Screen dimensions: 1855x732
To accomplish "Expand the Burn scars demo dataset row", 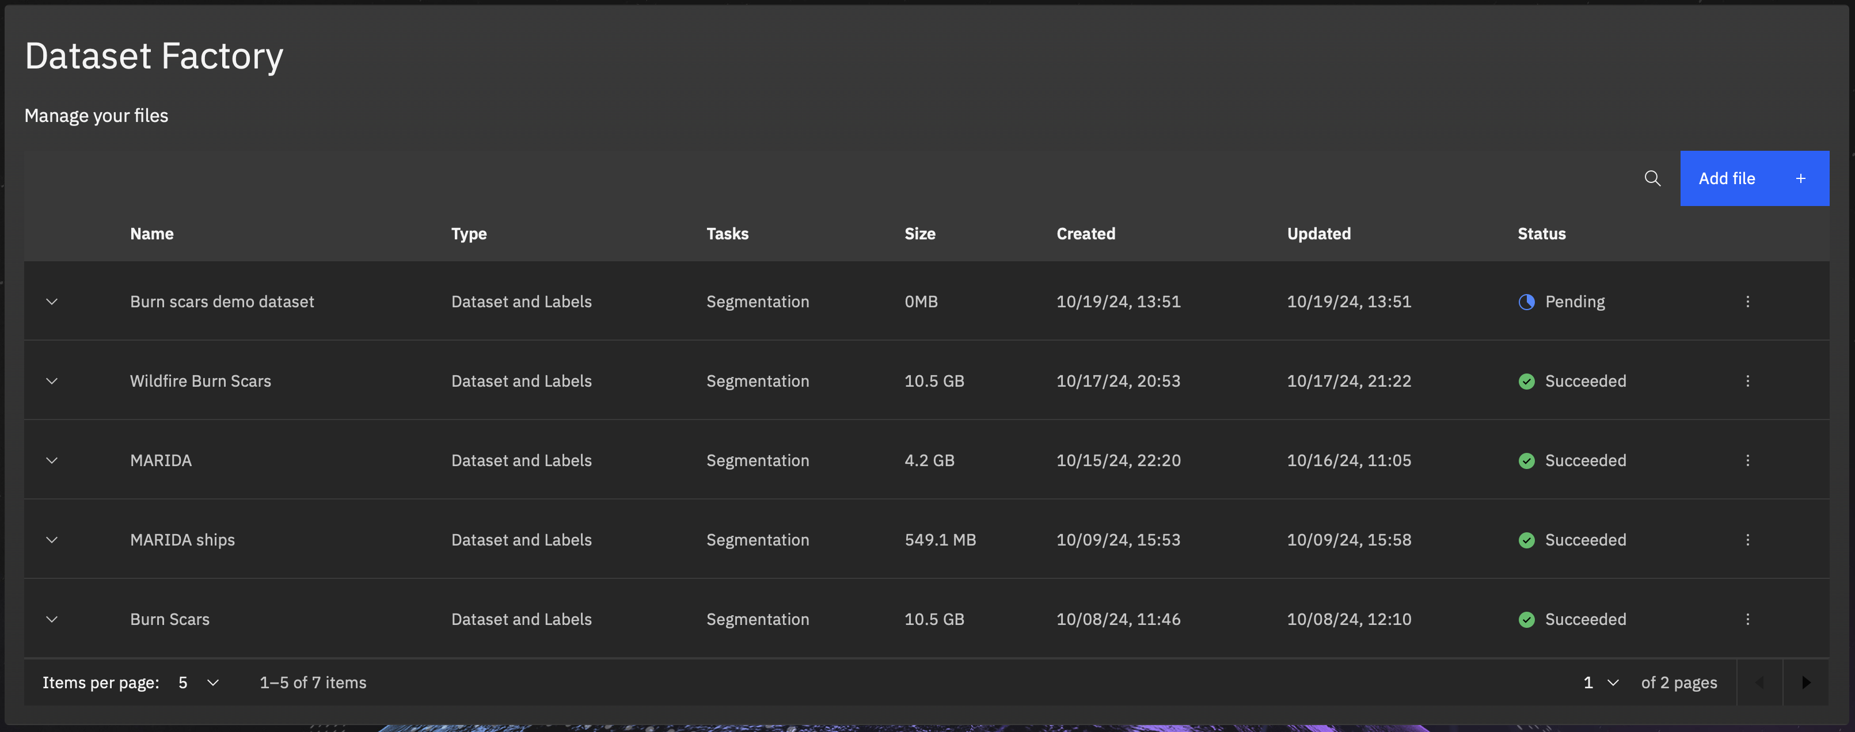I will 52,302.
